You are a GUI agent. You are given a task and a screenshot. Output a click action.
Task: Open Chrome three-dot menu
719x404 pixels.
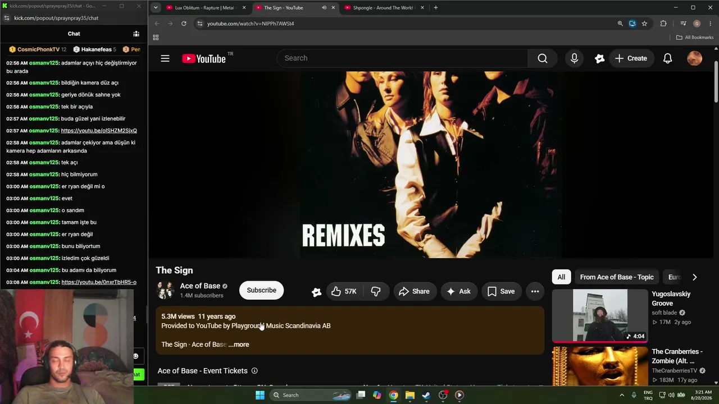coord(711,24)
